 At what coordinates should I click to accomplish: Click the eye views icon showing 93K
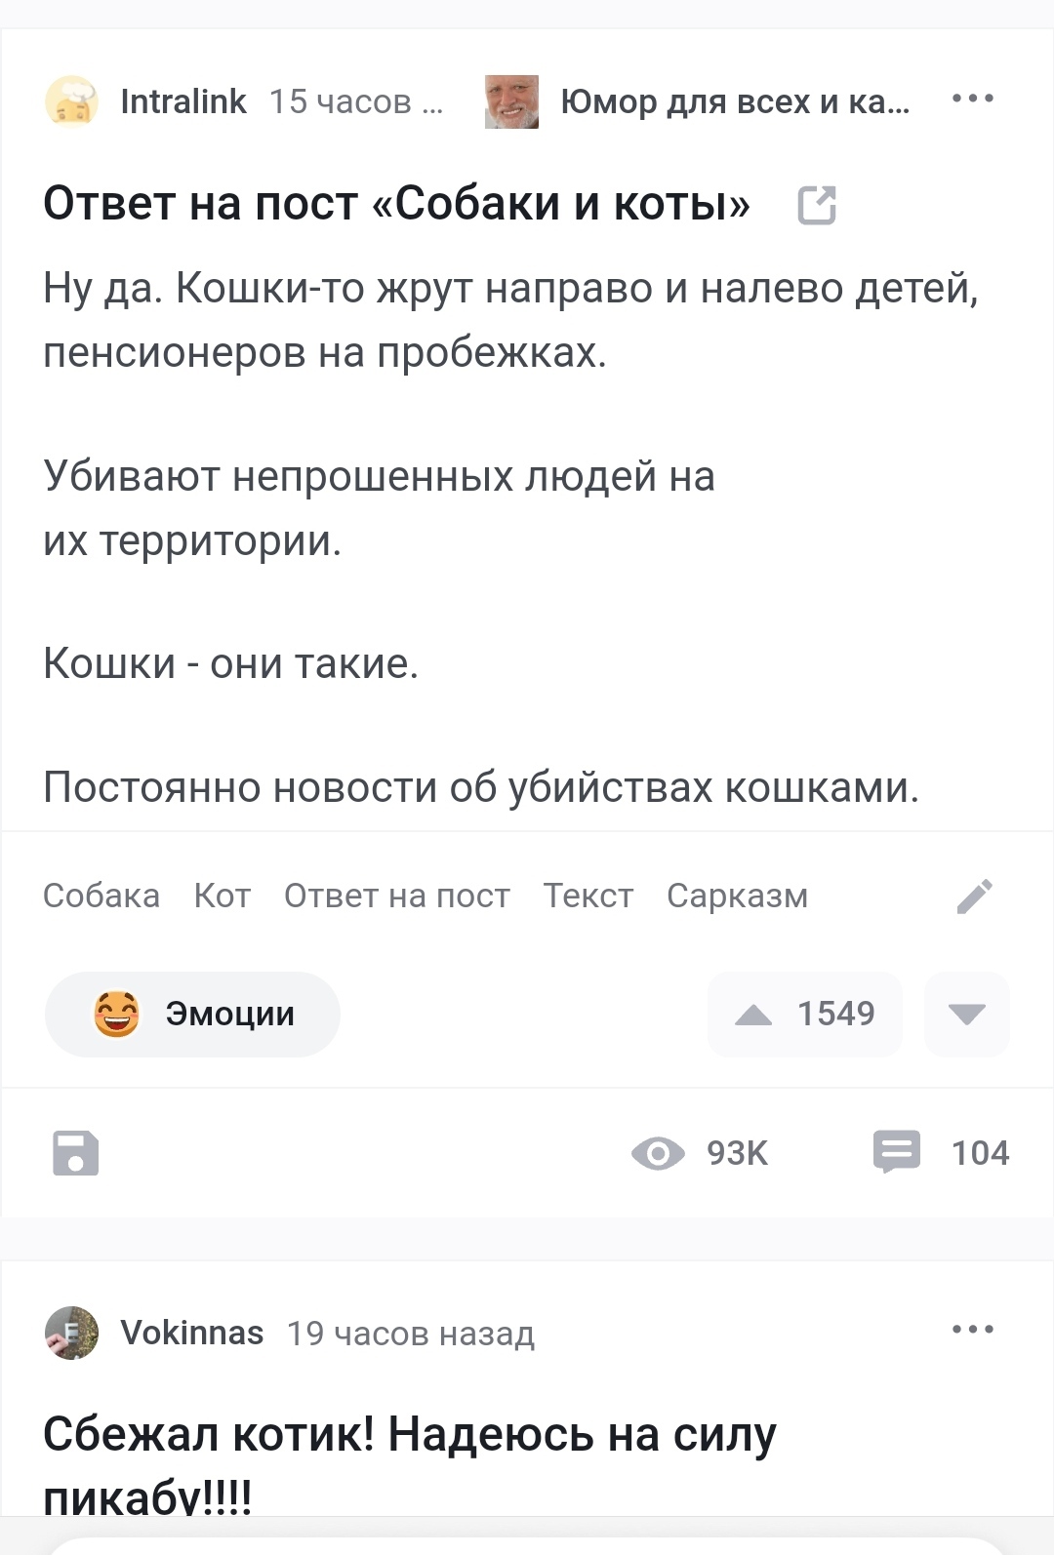659,1153
